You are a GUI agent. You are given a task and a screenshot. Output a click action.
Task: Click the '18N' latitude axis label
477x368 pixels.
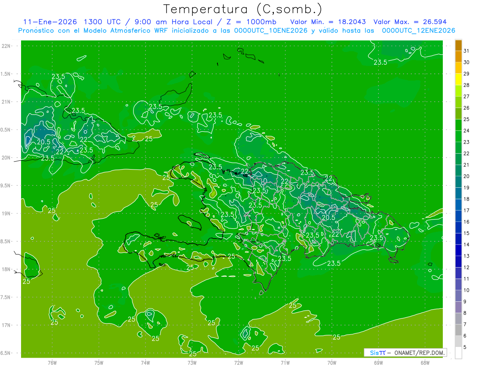coord(6,269)
